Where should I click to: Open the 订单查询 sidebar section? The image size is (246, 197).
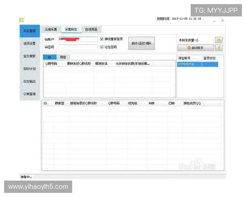(x=30, y=94)
